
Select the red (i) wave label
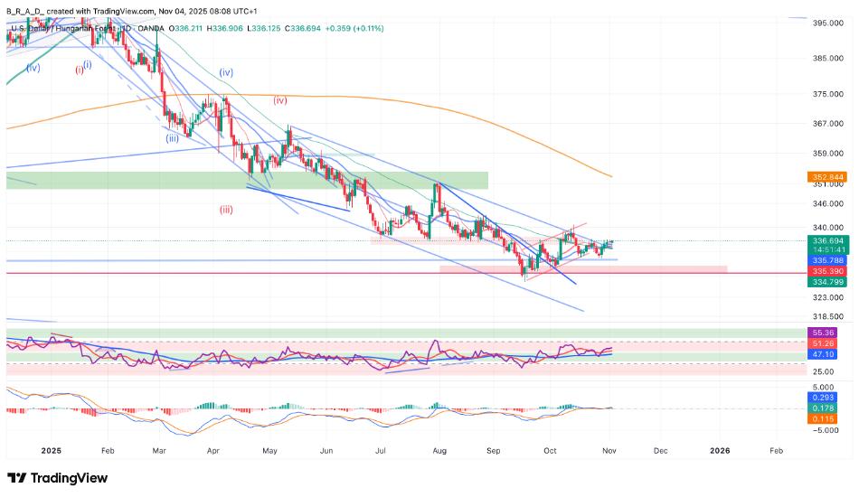79,70
